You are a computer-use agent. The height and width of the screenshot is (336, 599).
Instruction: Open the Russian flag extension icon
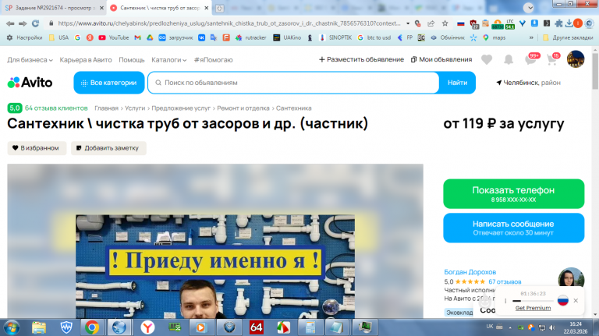(x=461, y=23)
